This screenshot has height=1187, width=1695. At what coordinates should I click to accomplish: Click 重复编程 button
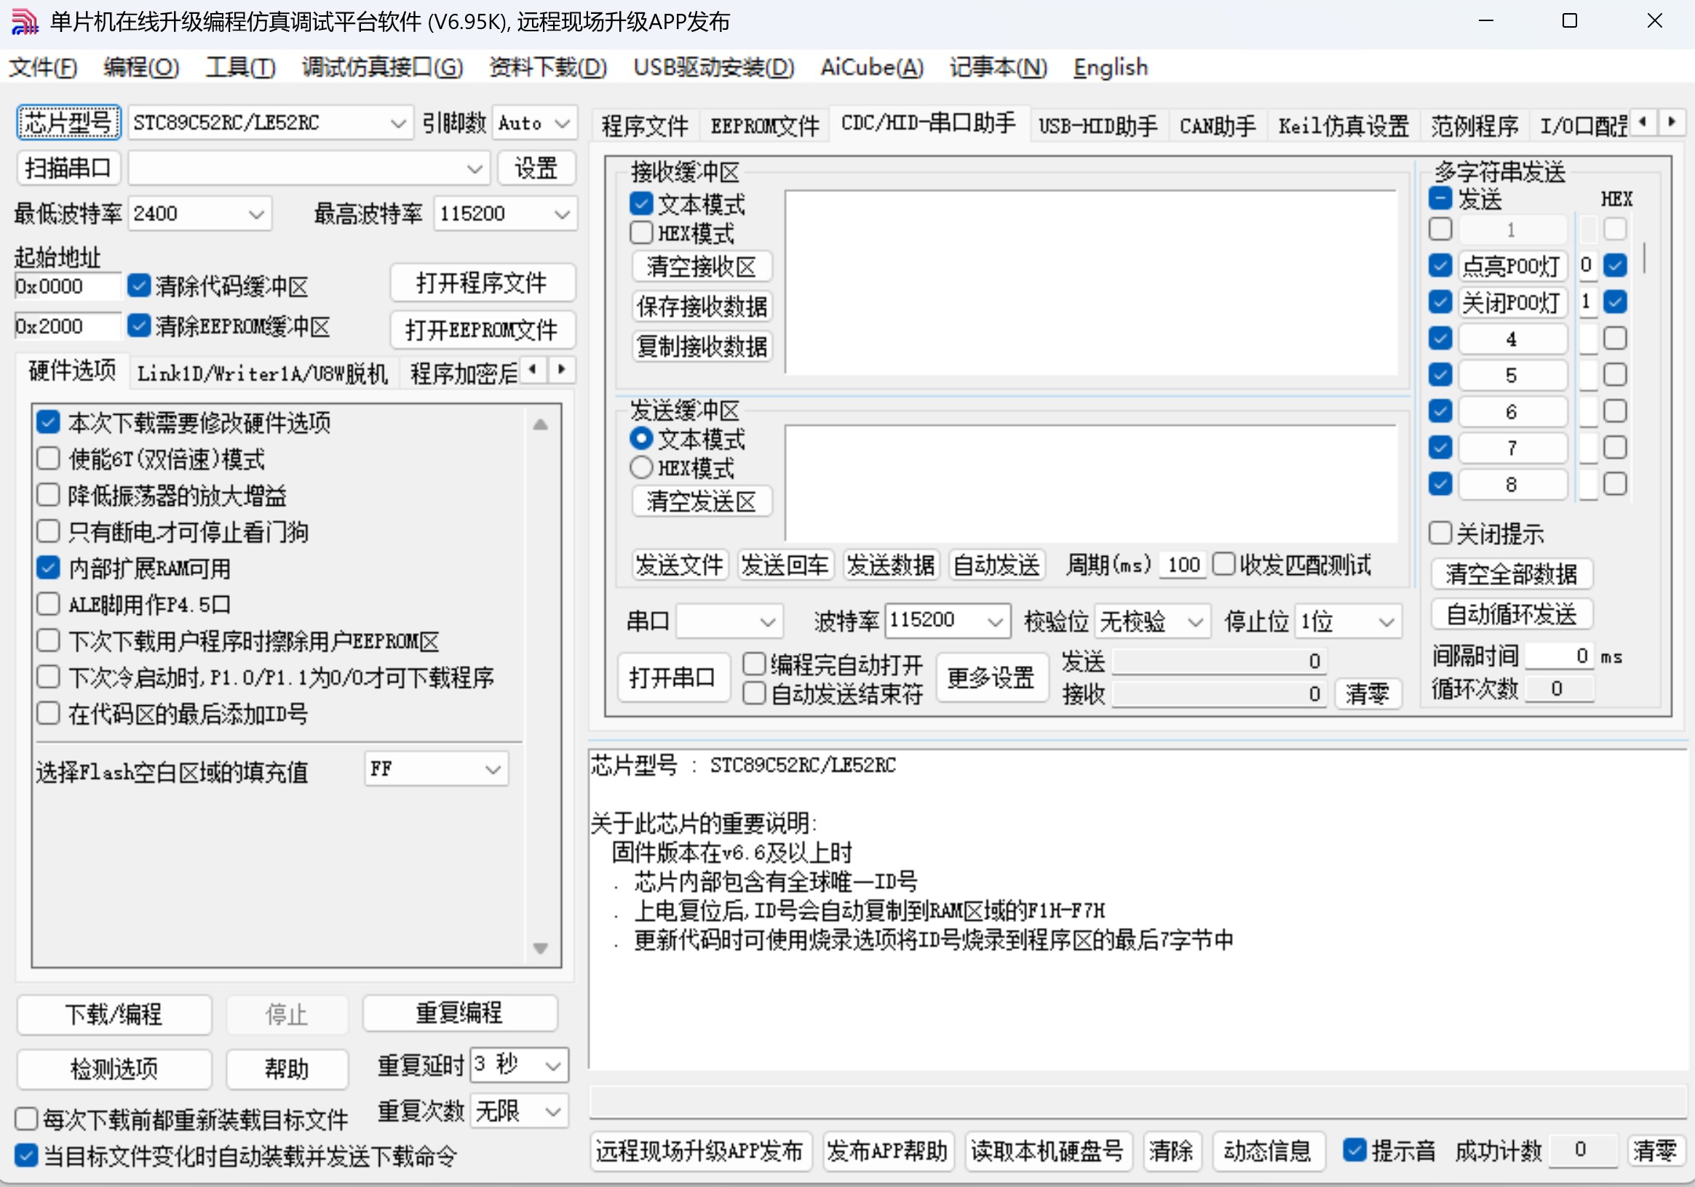(459, 1012)
